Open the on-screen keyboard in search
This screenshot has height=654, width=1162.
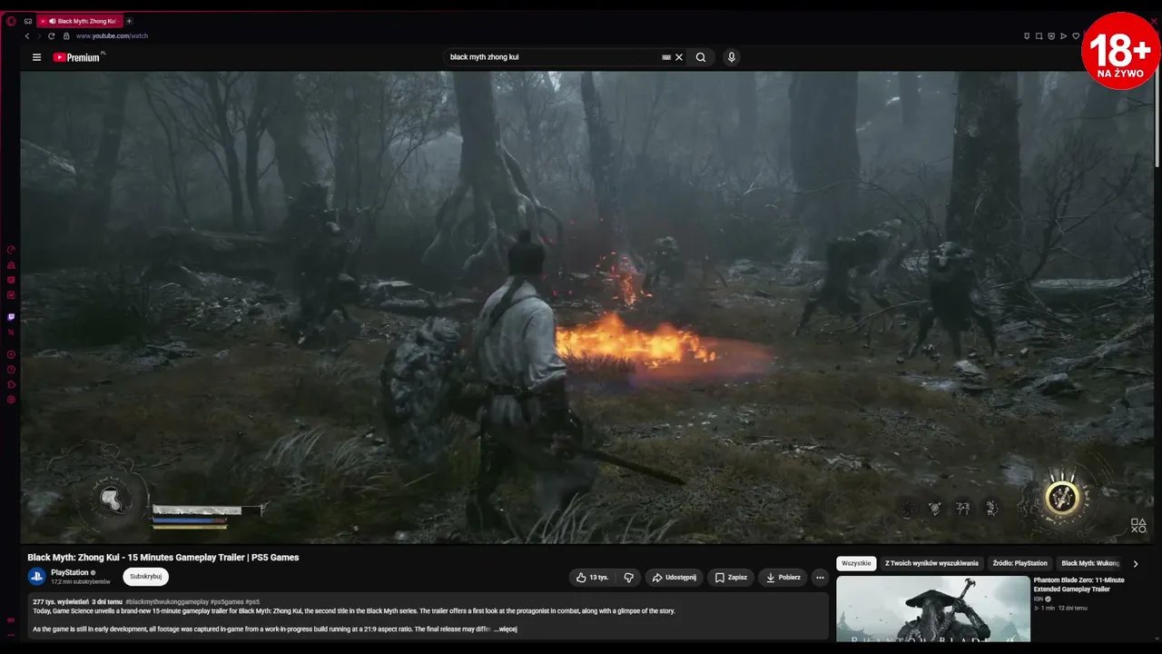[x=666, y=57]
